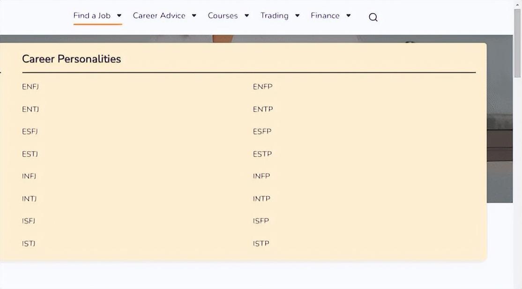Click the search magnifier icon
Viewport: 522px width, 289px height.
click(x=373, y=17)
